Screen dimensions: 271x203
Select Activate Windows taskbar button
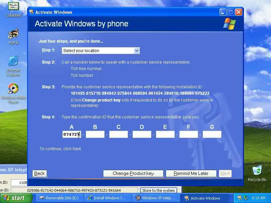205,198
